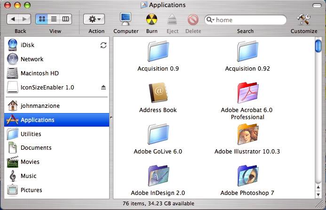Go back with the left arrow button

pyautogui.click(x=13, y=19)
